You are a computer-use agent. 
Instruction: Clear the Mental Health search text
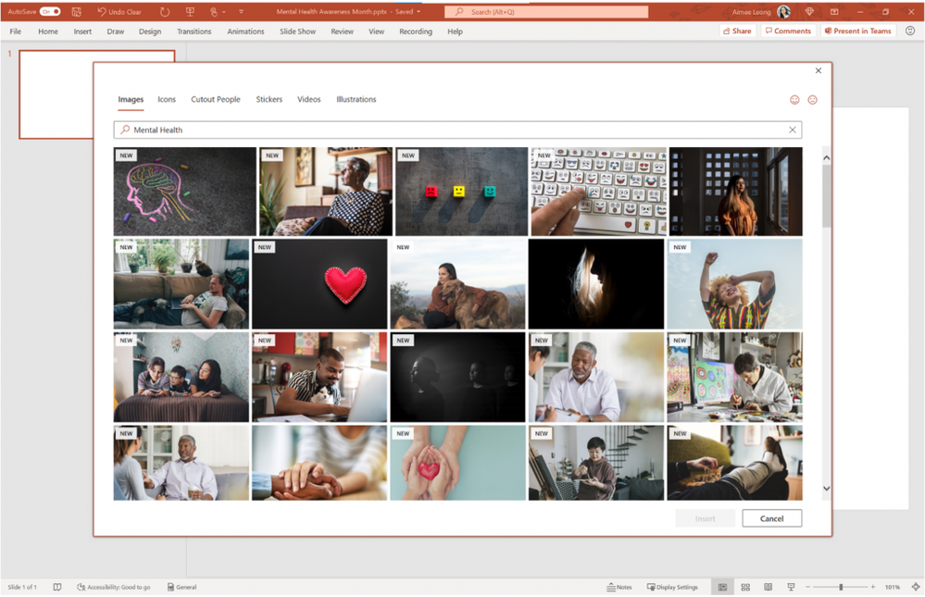(793, 130)
